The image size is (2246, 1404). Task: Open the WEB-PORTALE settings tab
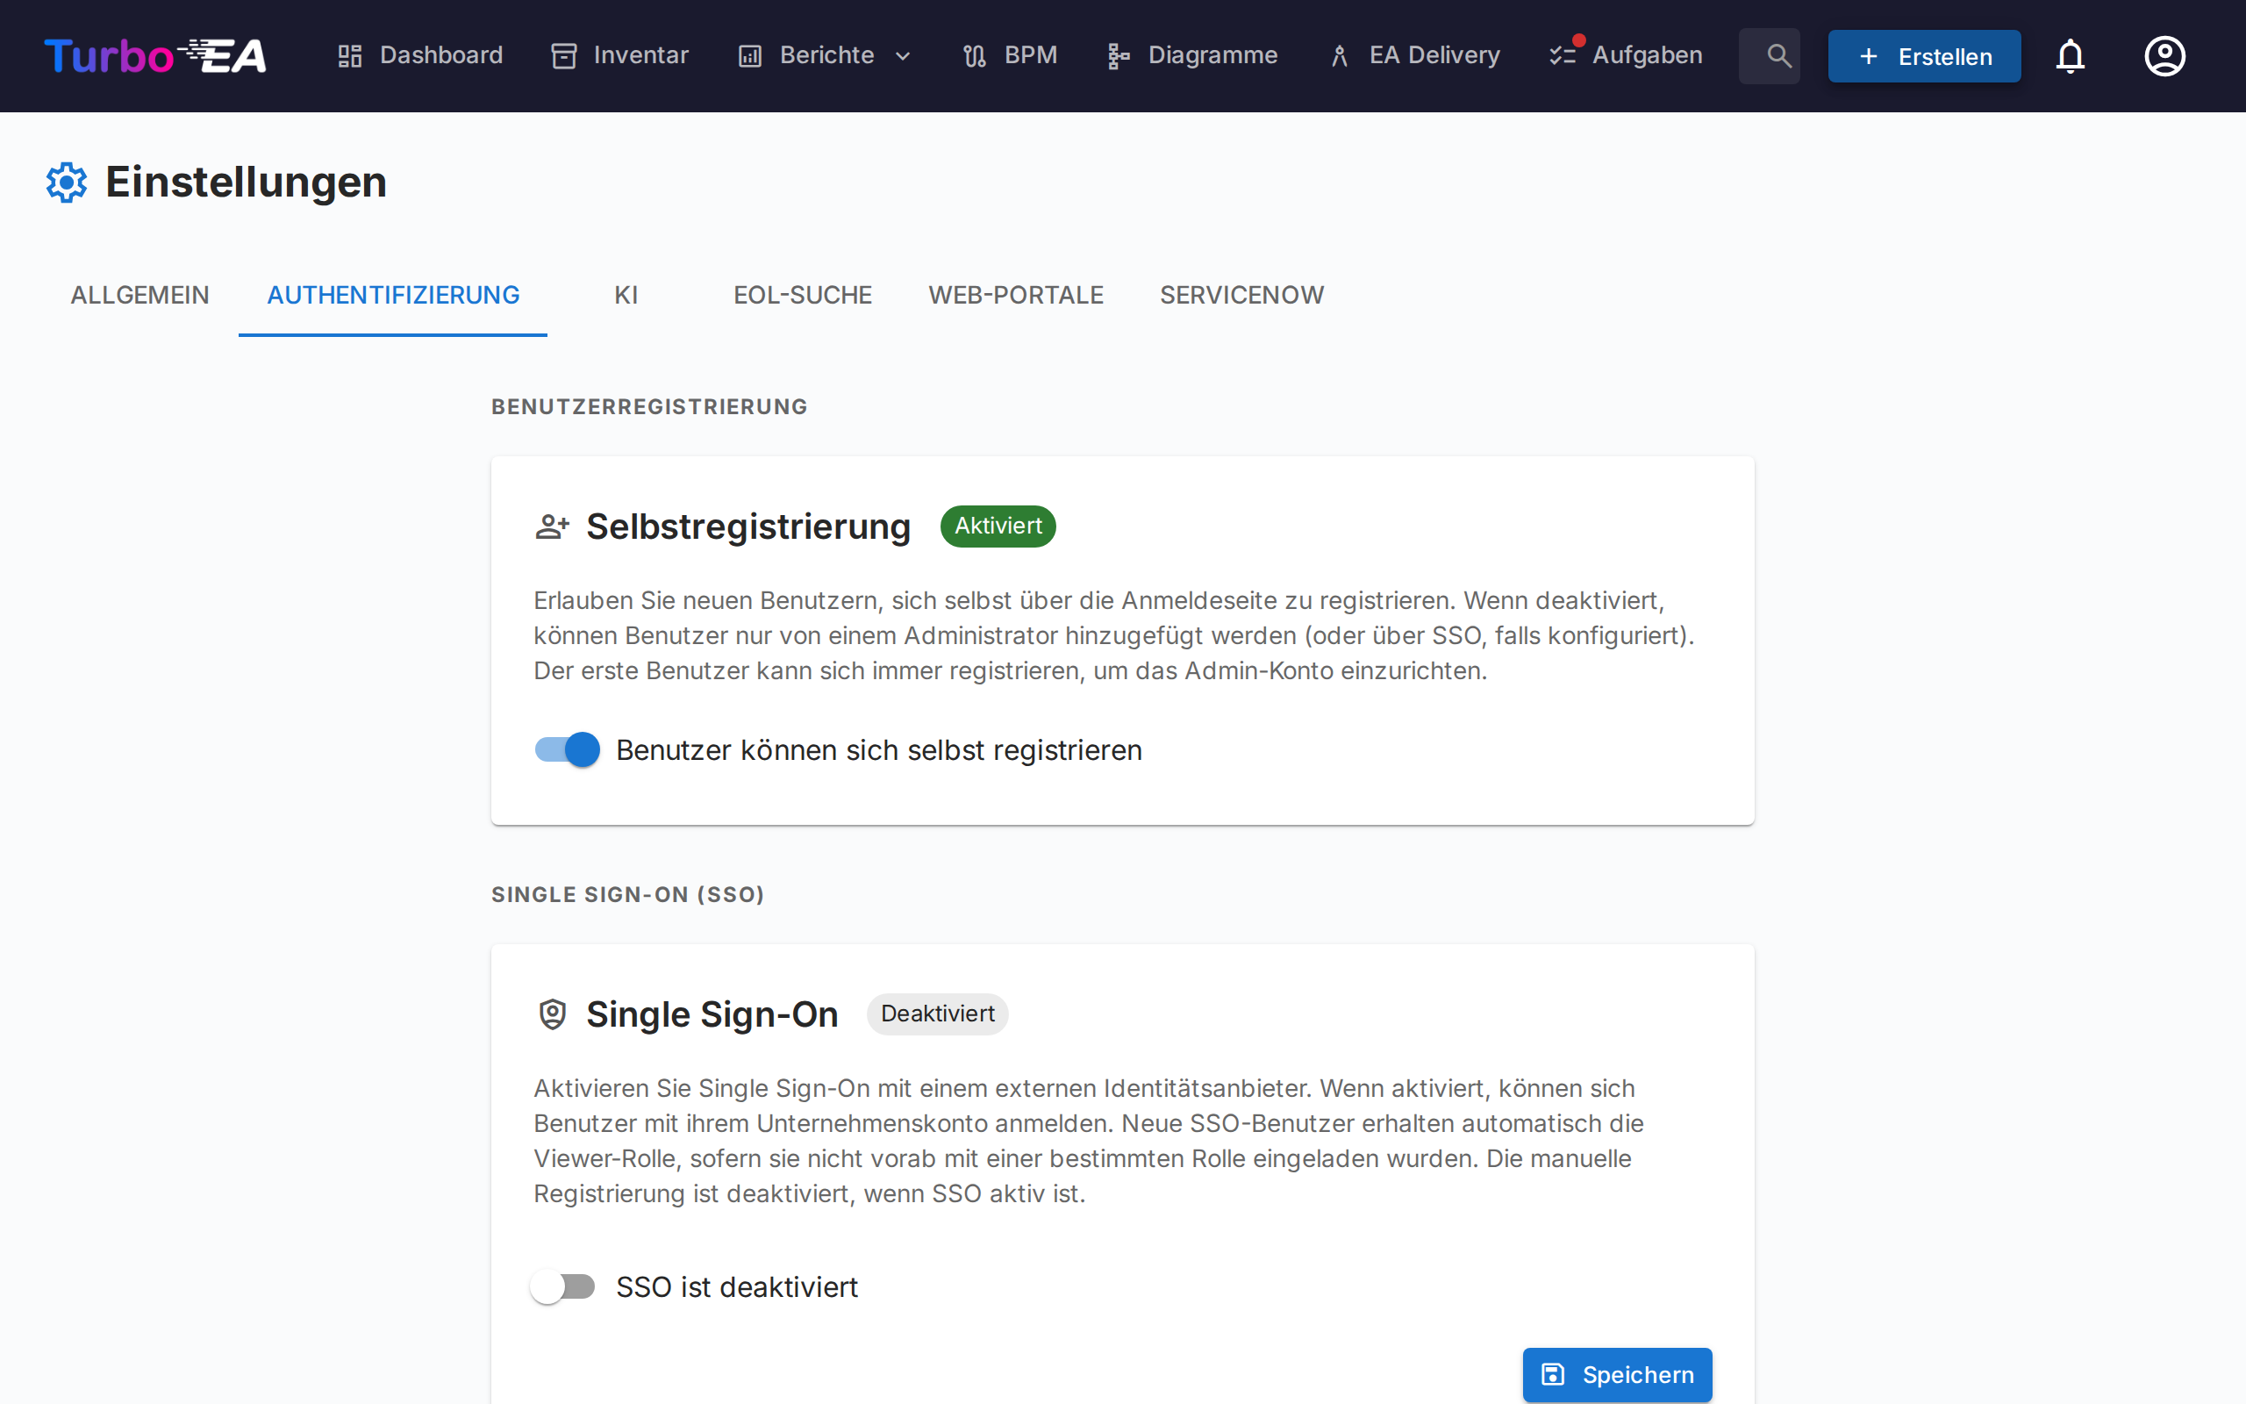[x=1015, y=294]
